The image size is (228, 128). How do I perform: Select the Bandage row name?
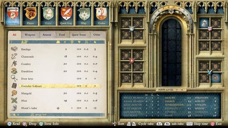[x=26, y=49]
